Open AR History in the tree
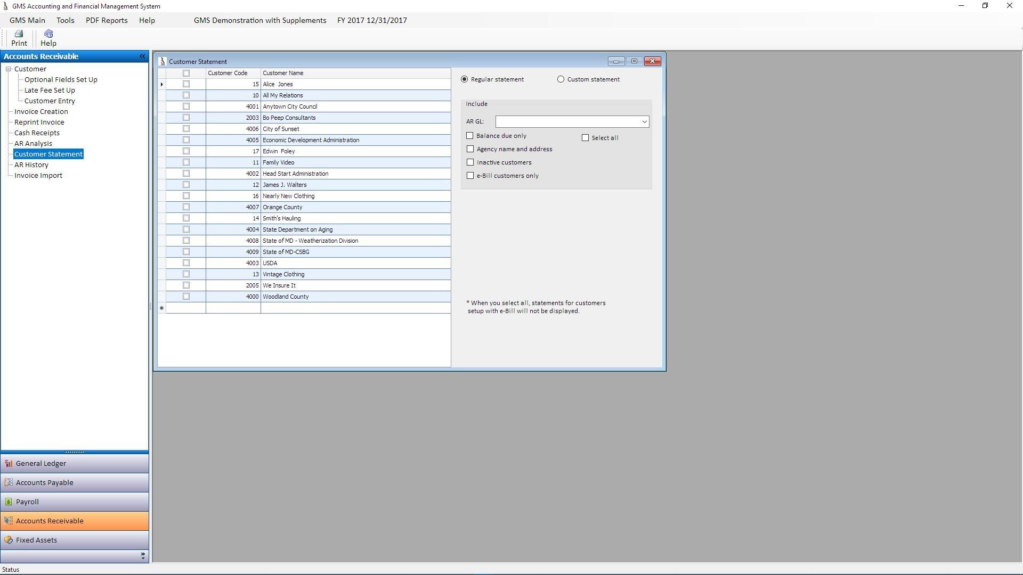Image resolution: width=1023 pixels, height=575 pixels. pyautogui.click(x=31, y=165)
